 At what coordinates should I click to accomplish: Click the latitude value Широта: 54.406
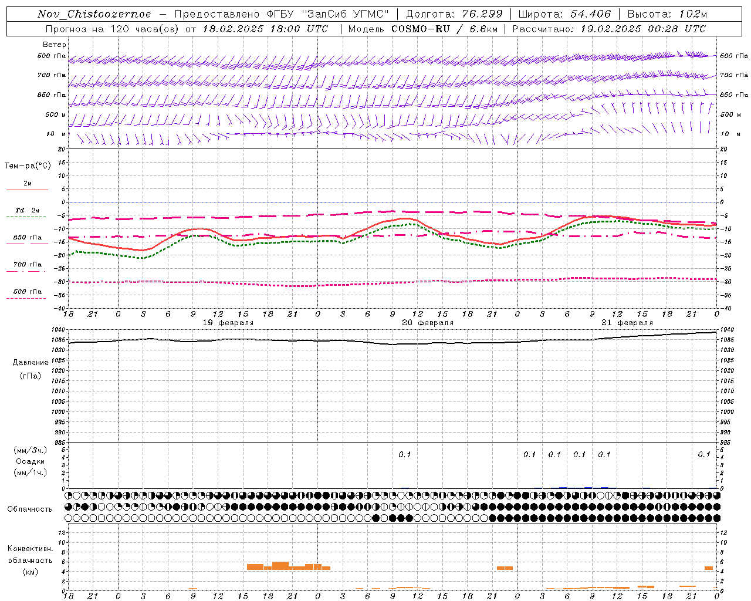(564, 14)
